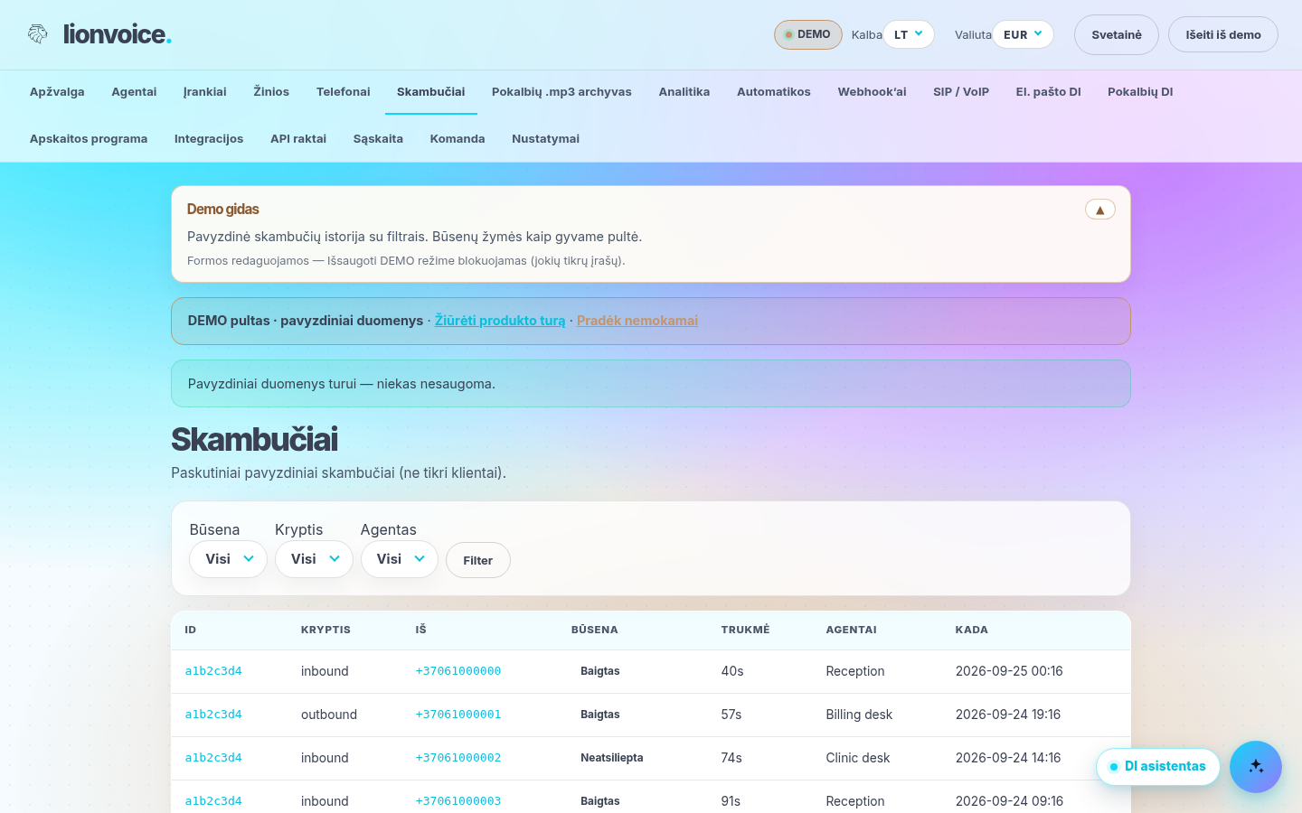Viewport: 1302px width, 813px height.
Task: Click the Svetainė button
Action: tap(1117, 34)
